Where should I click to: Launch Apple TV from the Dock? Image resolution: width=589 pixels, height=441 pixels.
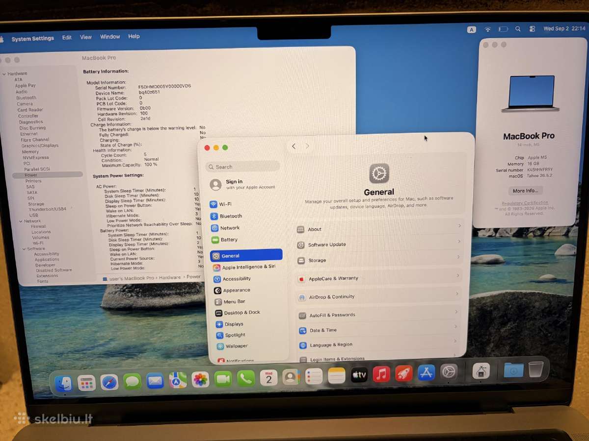pyautogui.click(x=359, y=375)
